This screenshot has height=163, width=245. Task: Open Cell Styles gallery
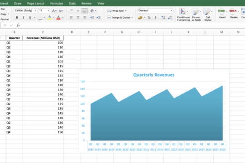[x=208, y=15]
